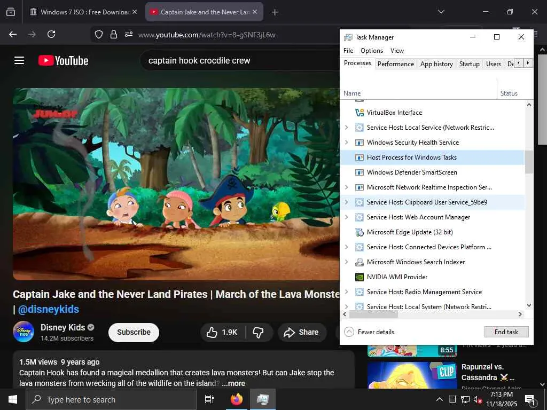Collapse Task Manager with Fewer details
This screenshot has width=547, height=410.
tap(370, 332)
